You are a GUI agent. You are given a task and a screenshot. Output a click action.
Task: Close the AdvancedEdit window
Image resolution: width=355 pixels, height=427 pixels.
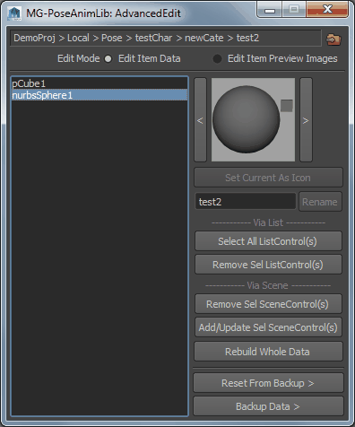[327, 10]
